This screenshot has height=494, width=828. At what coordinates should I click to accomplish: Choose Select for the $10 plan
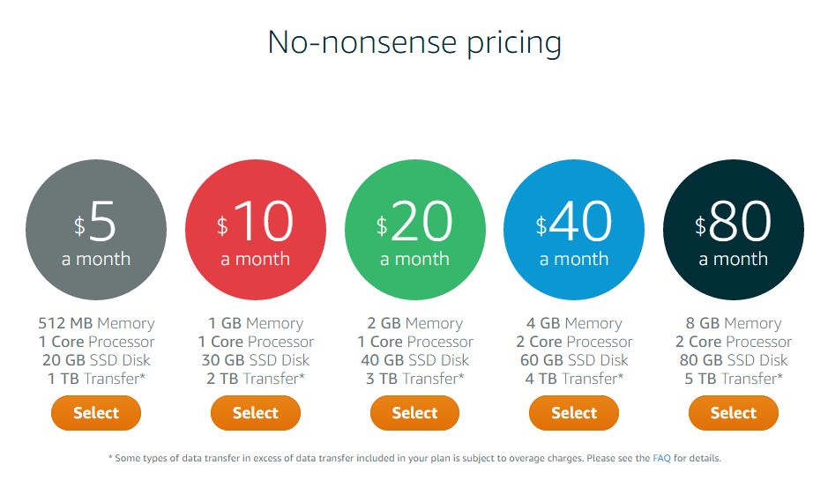click(x=256, y=413)
